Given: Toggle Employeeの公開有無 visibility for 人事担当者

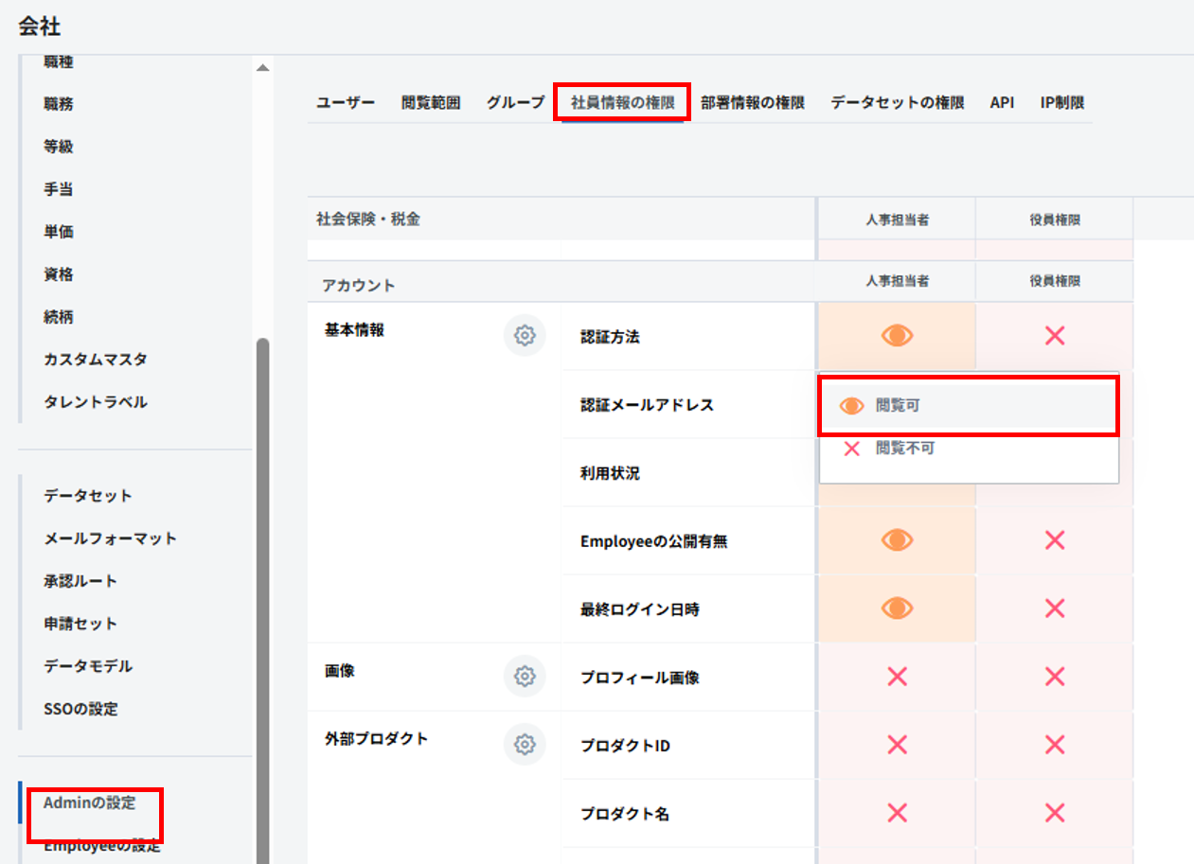Looking at the screenshot, I should pyautogui.click(x=897, y=540).
